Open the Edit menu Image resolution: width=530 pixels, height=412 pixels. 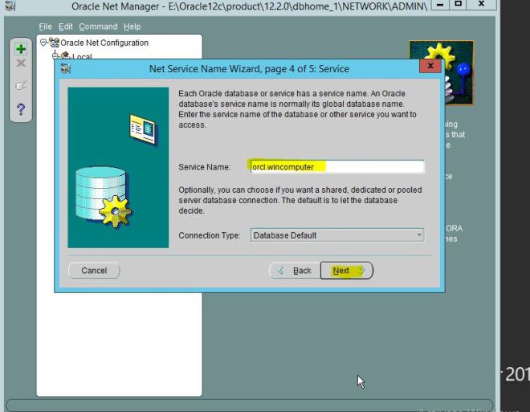[66, 27]
